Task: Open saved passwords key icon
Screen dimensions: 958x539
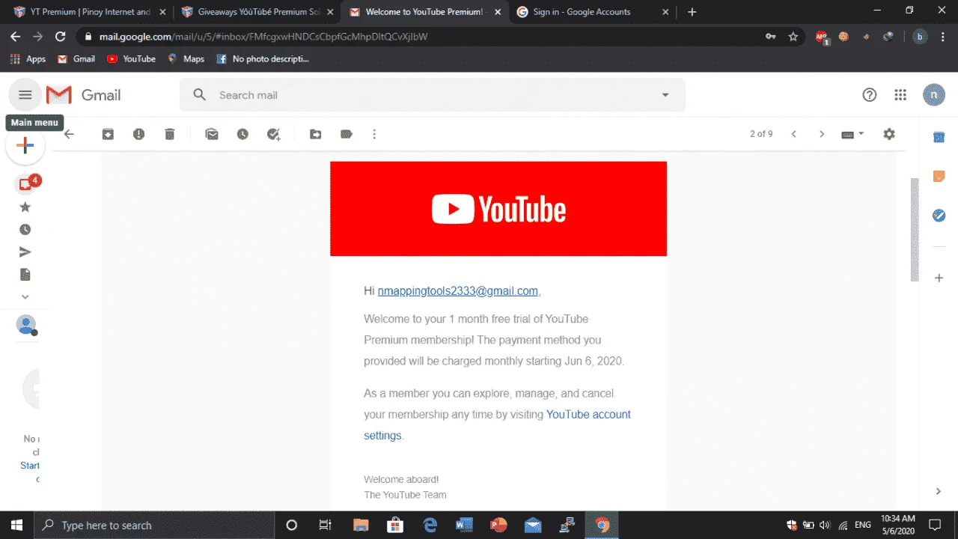Action: tap(770, 36)
